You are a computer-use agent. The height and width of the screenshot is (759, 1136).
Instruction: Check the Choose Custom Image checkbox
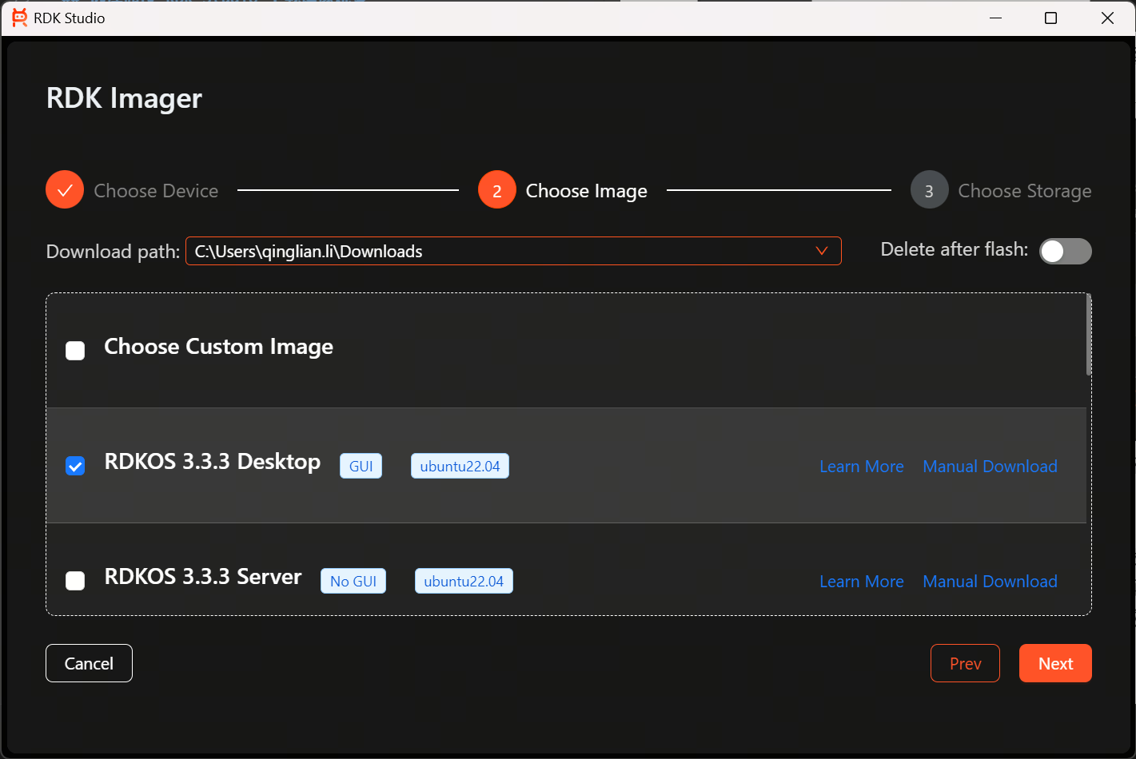click(74, 350)
